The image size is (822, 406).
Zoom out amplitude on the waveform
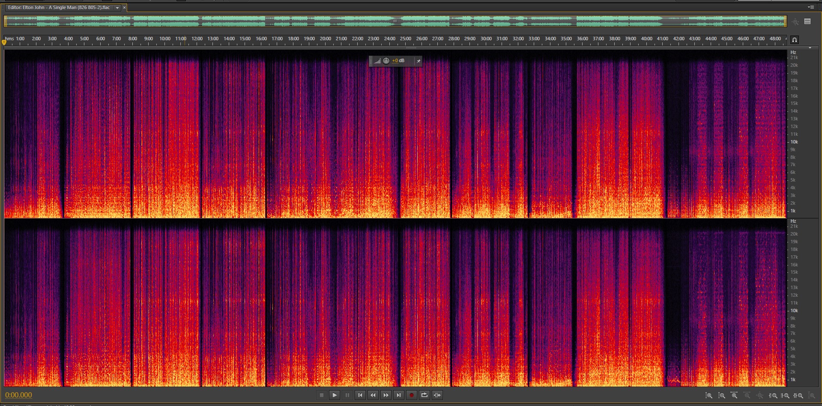722,396
